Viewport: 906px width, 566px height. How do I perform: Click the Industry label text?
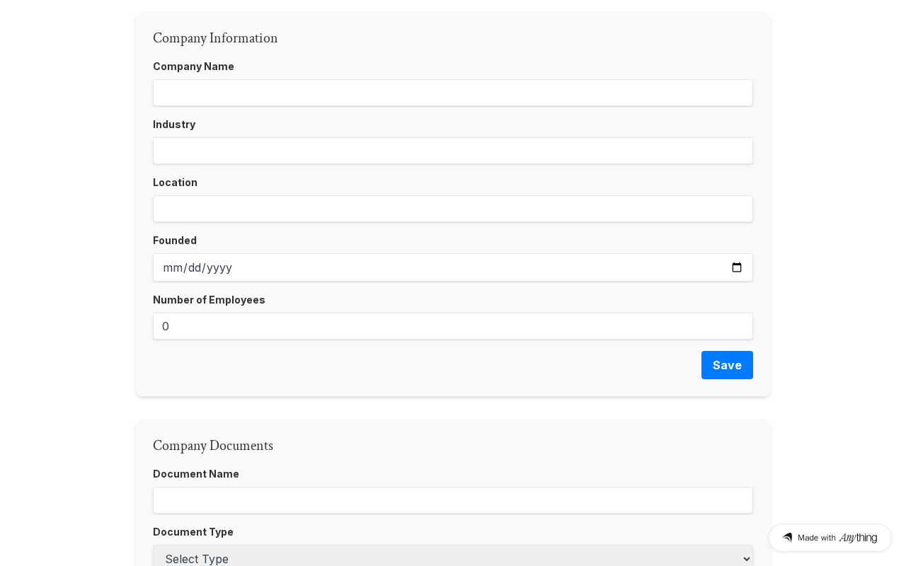click(x=174, y=125)
